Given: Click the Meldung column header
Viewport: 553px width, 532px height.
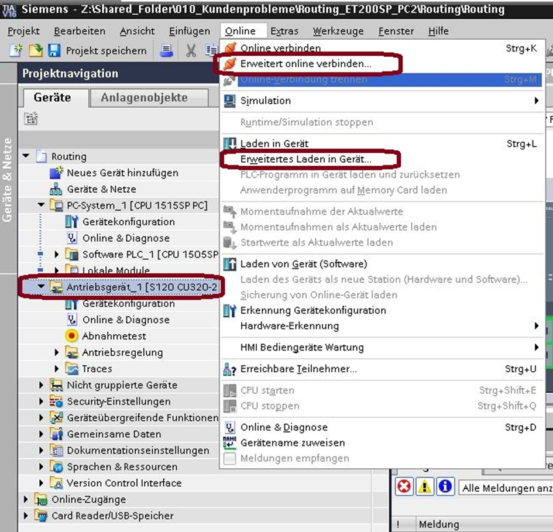Looking at the screenshot, I should coord(439,524).
